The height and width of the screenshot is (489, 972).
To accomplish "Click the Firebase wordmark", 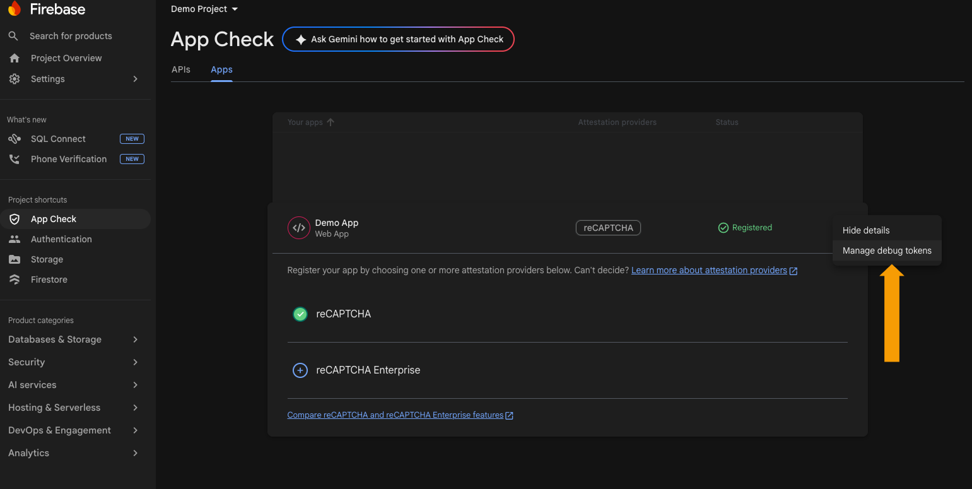I will [57, 9].
